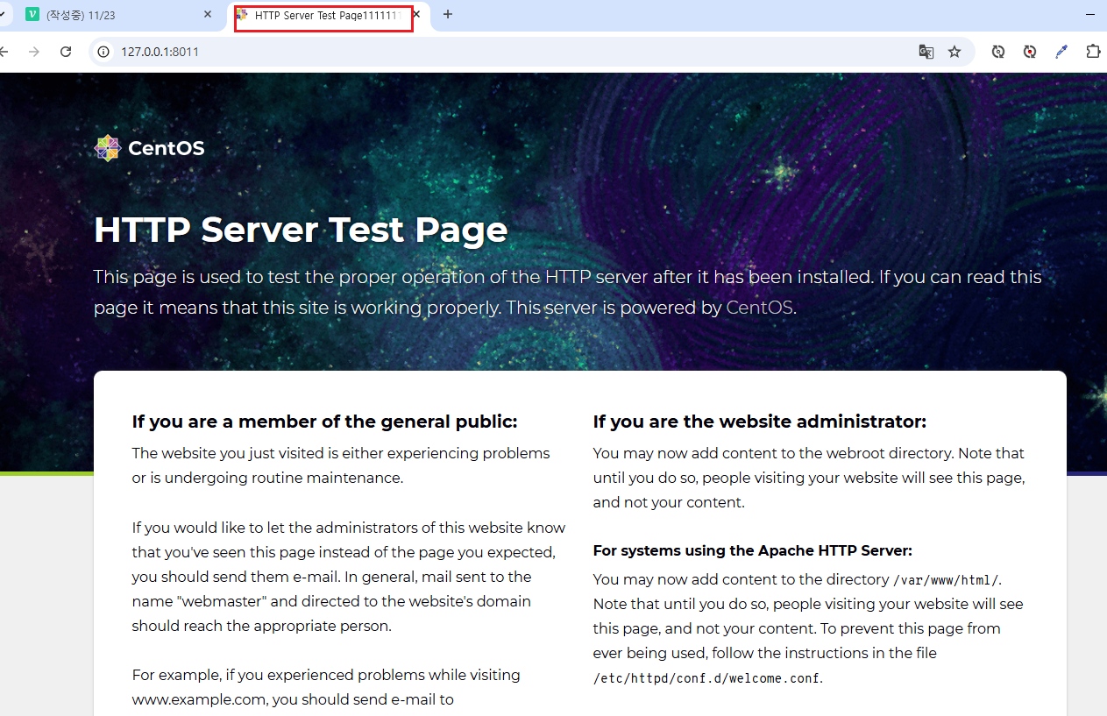
Task: Click the gray-dot auto refresh extension icon
Action: click(998, 52)
